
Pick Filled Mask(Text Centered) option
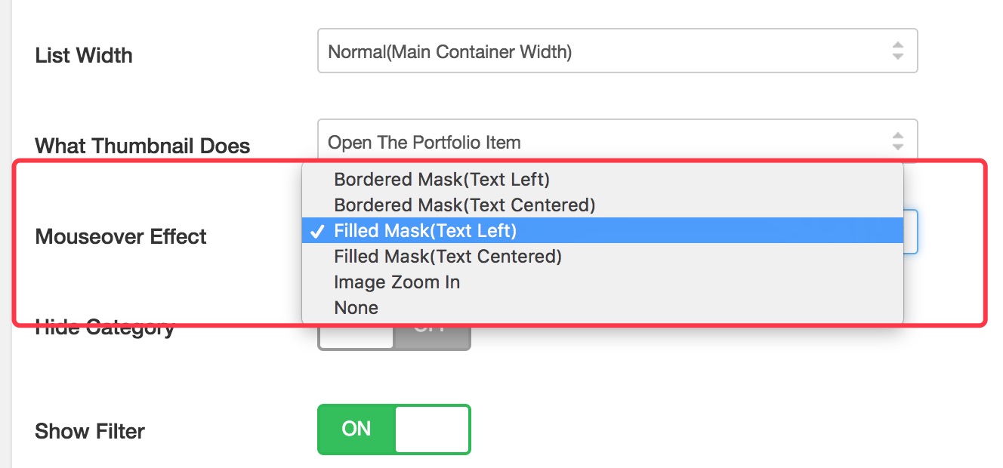coord(448,257)
